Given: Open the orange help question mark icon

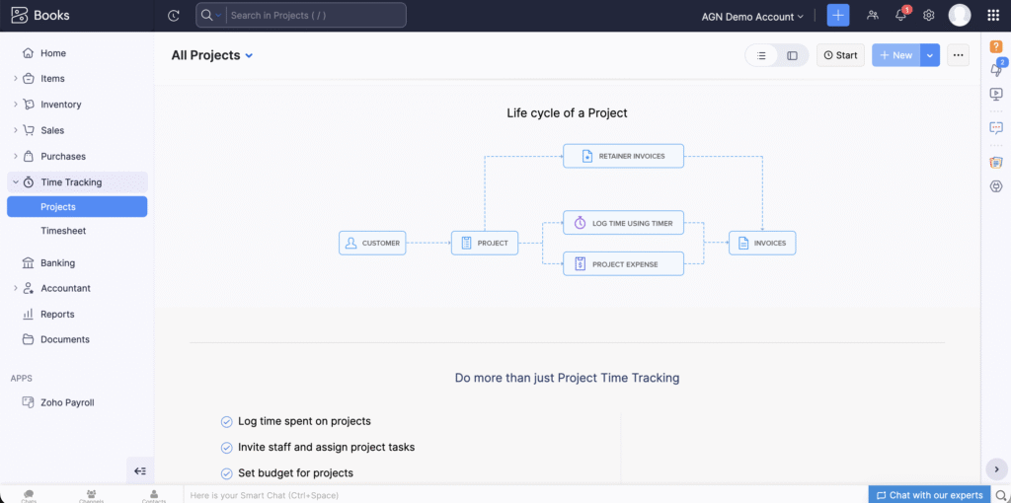Looking at the screenshot, I should [996, 46].
